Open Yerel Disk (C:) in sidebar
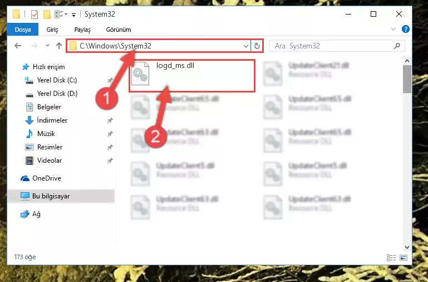 point(57,80)
